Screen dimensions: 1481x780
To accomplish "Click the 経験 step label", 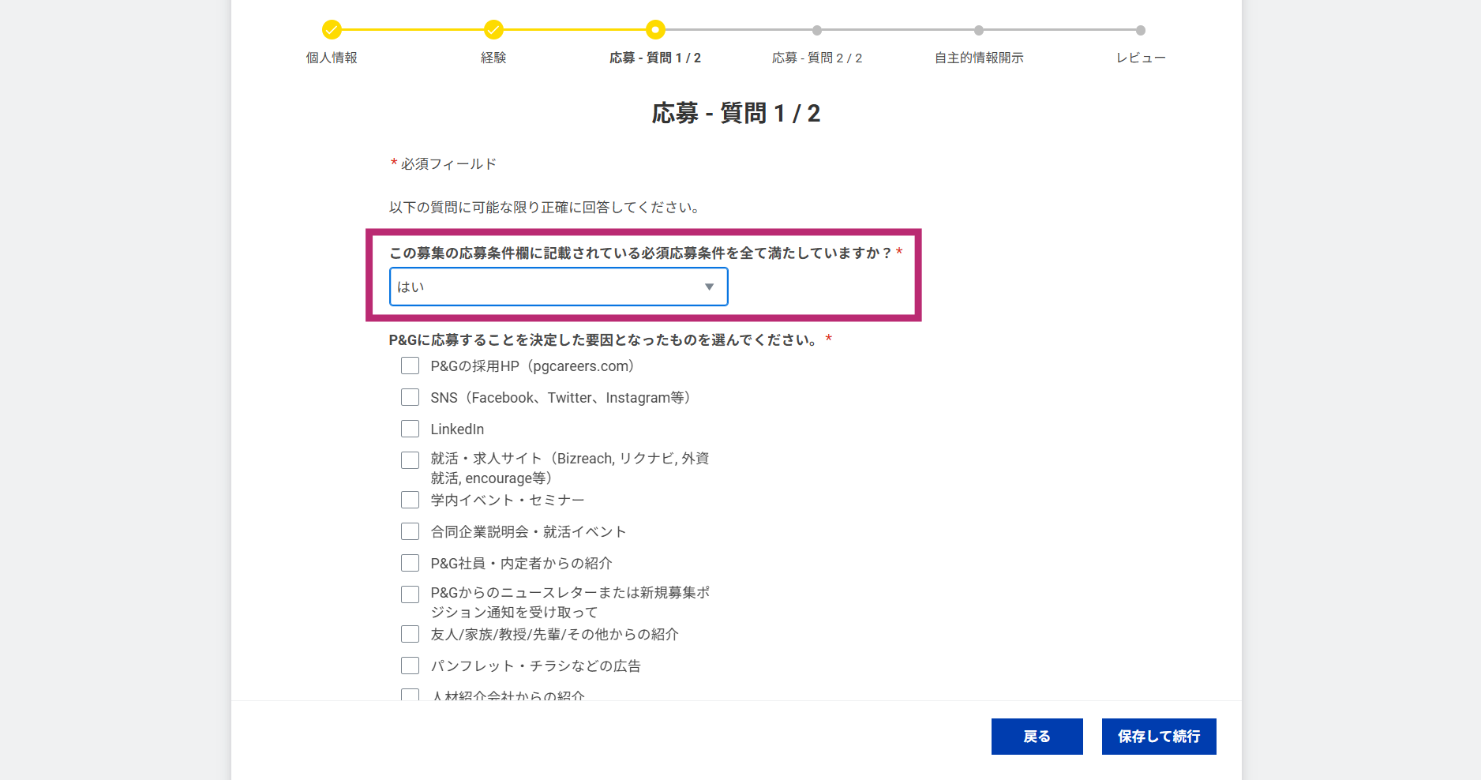I will [x=493, y=58].
